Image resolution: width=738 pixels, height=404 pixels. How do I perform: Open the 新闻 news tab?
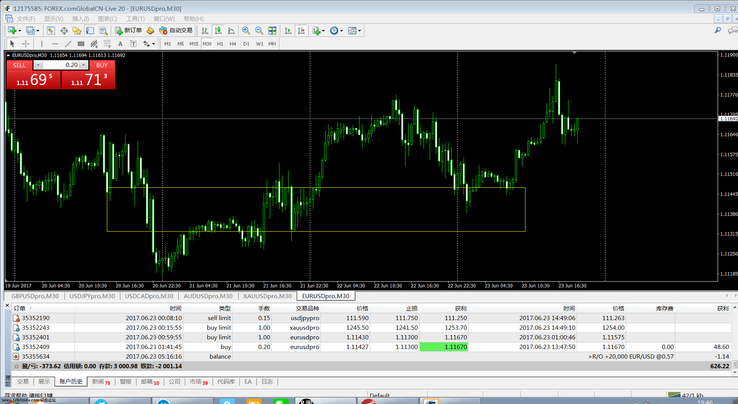(101, 381)
